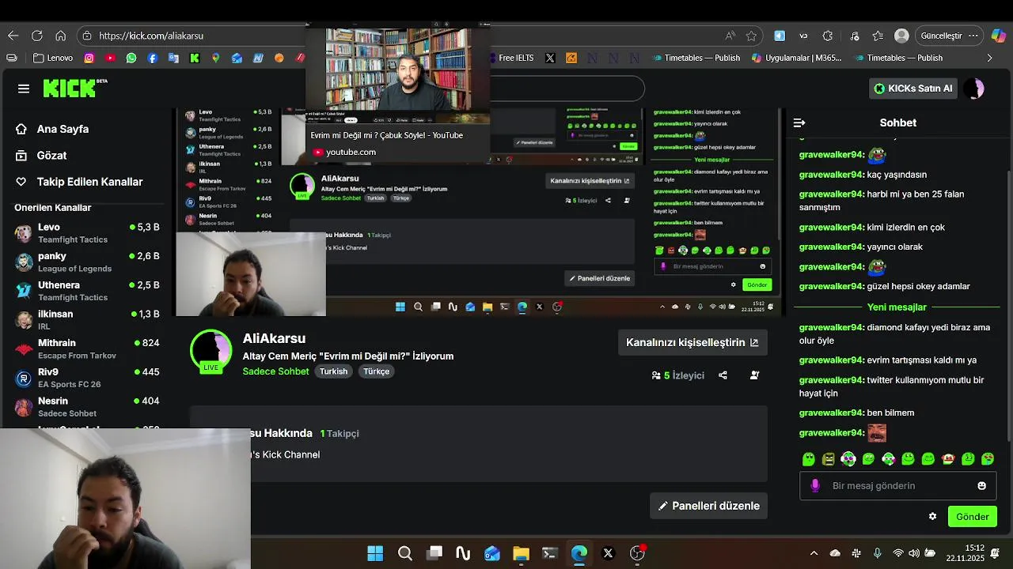Click KICKs Satın Al button
The height and width of the screenshot is (569, 1013).
coord(912,89)
